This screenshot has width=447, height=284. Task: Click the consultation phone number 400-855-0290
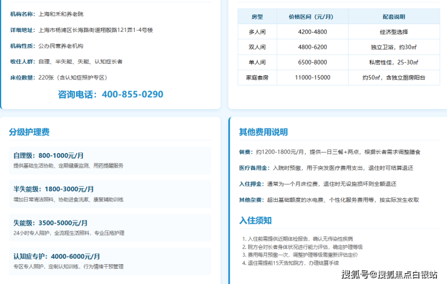pos(132,94)
